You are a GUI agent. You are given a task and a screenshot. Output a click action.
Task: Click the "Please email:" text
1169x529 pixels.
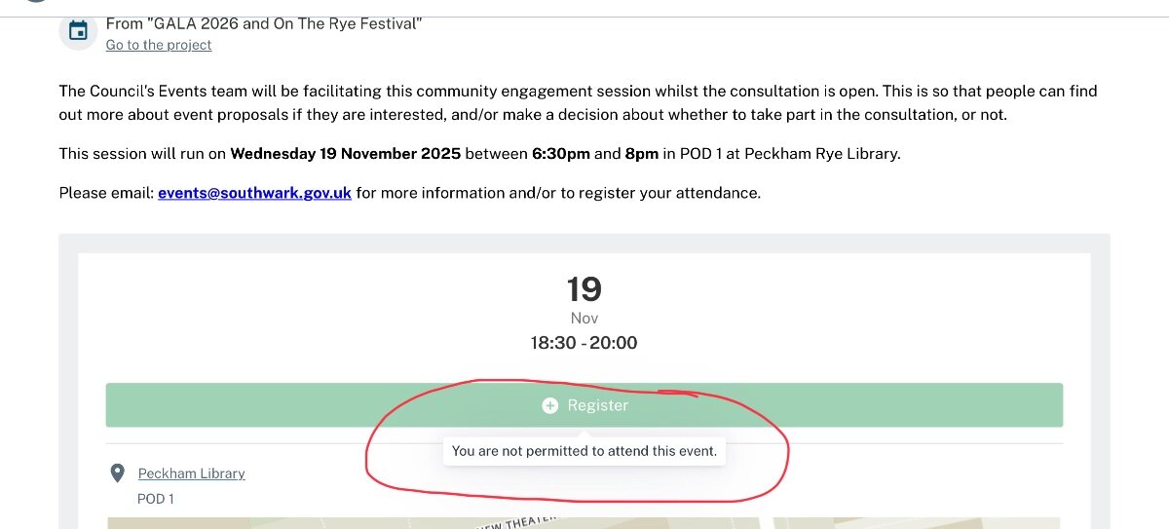coord(106,193)
